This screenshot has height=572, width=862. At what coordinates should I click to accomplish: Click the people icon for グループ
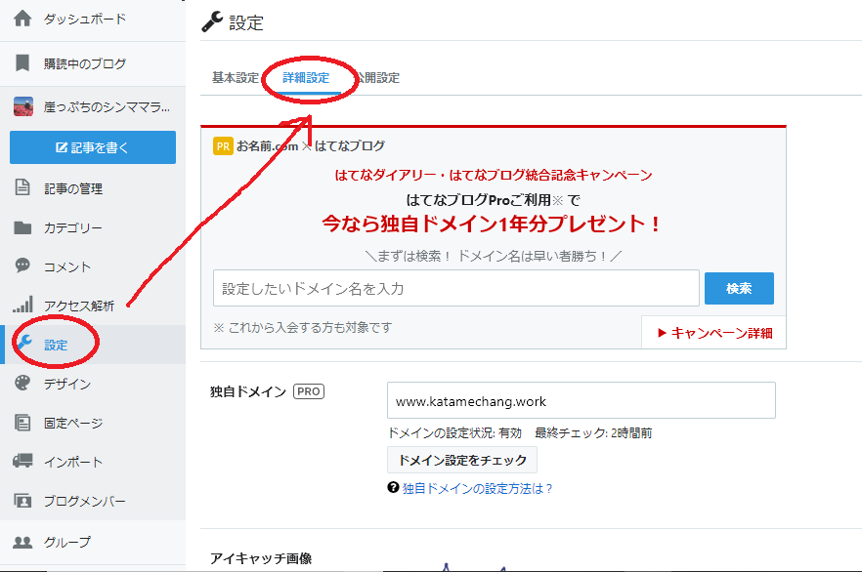pyautogui.click(x=22, y=542)
